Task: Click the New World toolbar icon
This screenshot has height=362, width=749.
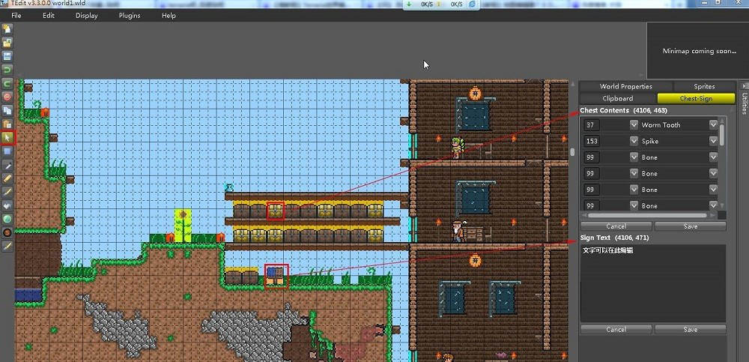Action: pyautogui.click(x=7, y=29)
